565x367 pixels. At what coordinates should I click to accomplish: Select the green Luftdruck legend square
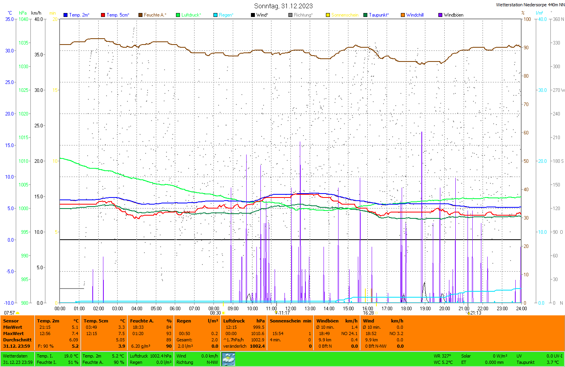click(178, 15)
